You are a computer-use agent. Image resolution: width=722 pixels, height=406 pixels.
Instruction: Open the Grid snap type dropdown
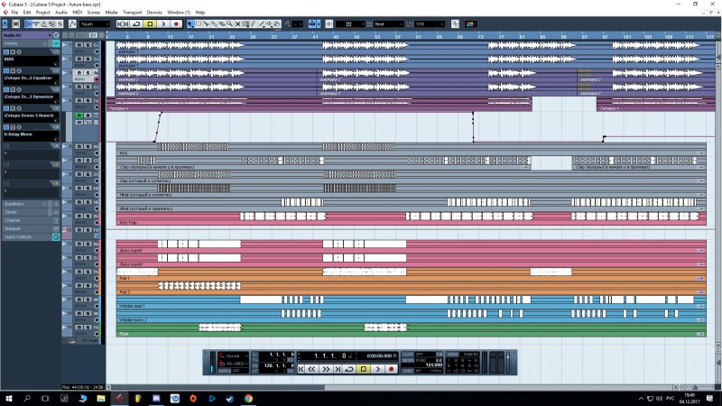[x=350, y=24]
